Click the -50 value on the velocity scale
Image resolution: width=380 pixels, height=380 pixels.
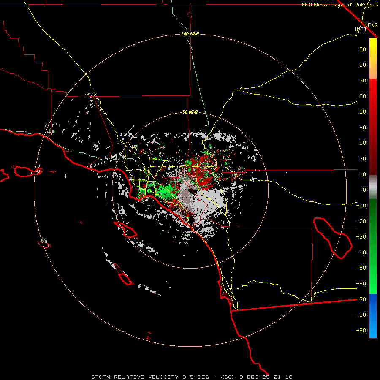361,268
